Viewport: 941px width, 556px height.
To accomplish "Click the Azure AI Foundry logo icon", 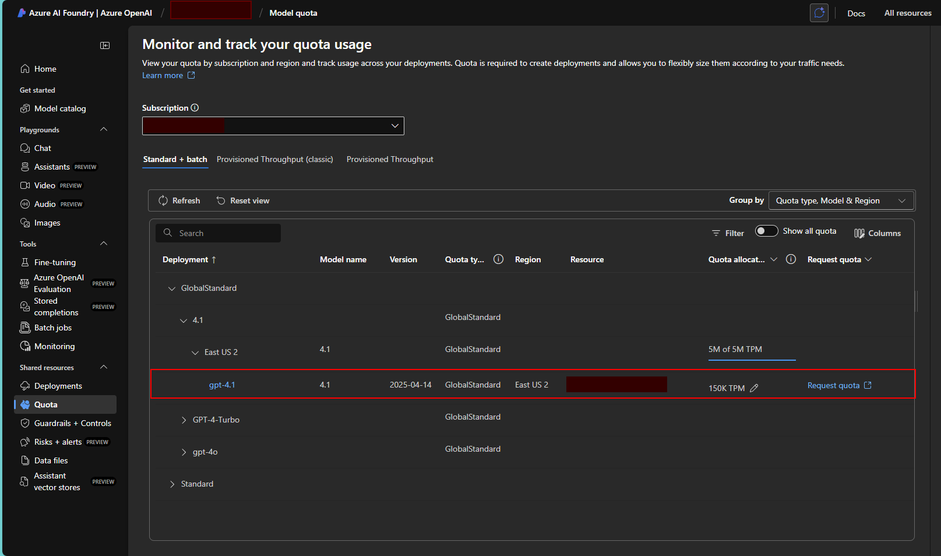I will coord(22,13).
